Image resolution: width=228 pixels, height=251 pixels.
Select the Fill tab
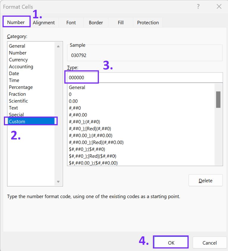(x=121, y=22)
